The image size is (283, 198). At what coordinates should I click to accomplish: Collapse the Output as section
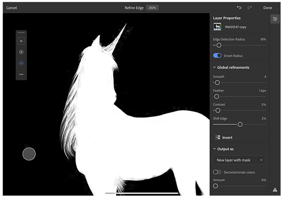(214, 149)
